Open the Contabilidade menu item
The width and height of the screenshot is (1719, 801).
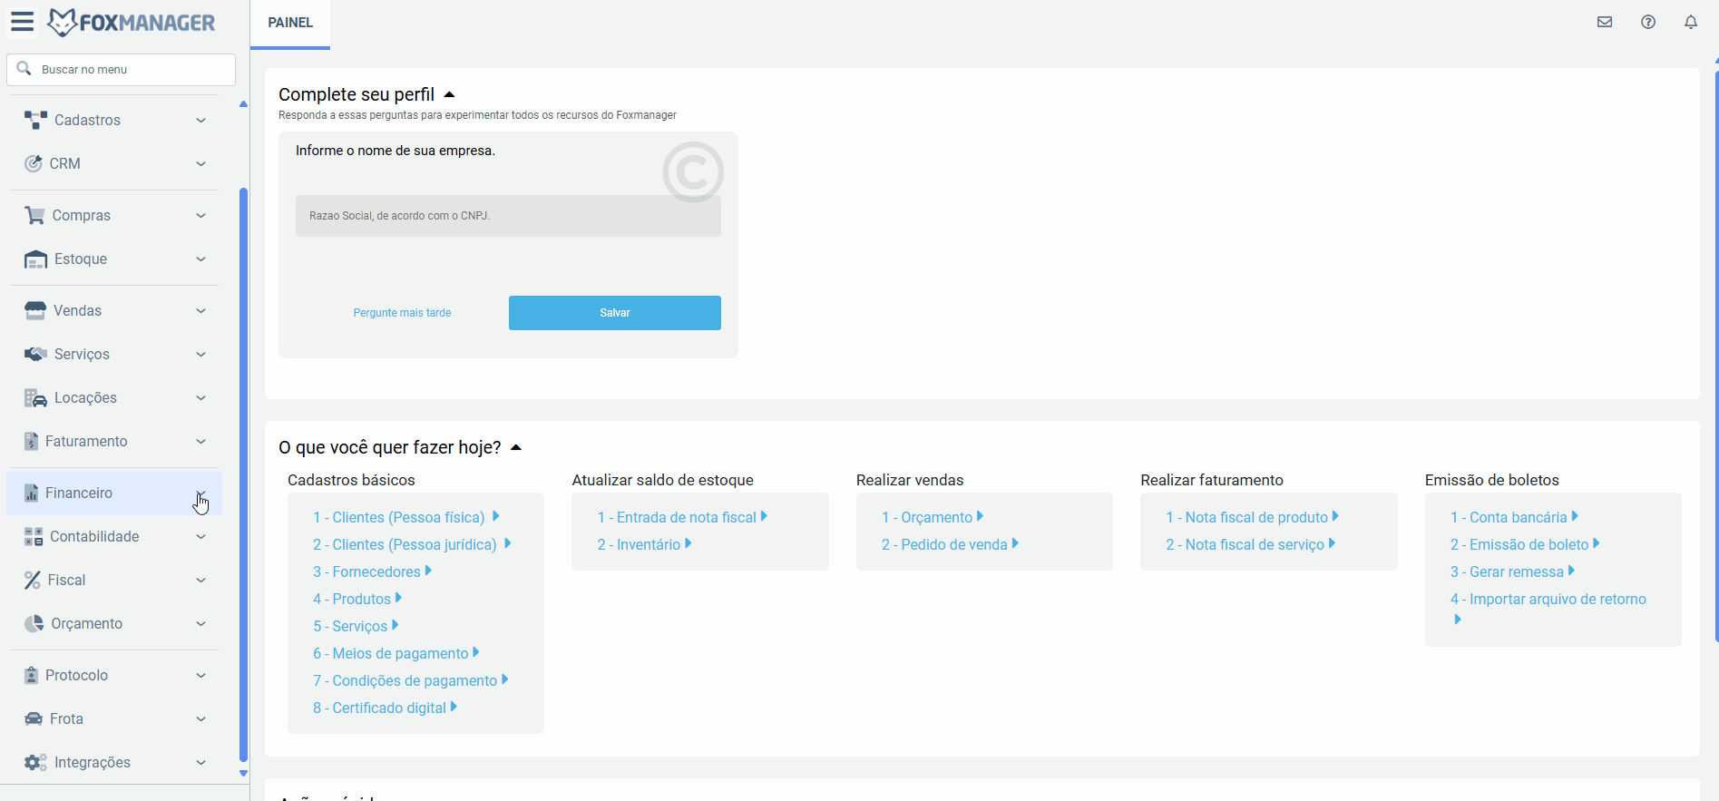(114, 536)
